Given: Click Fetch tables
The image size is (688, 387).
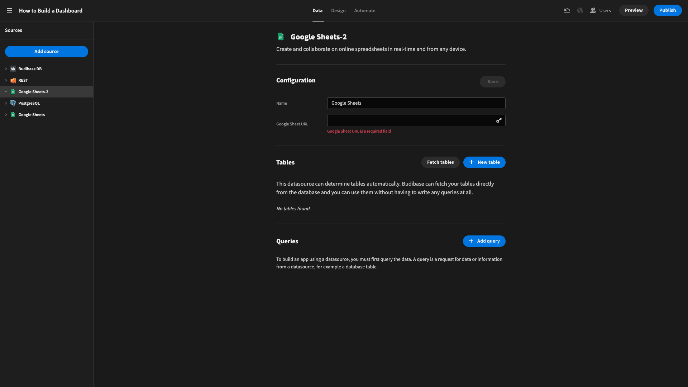Looking at the screenshot, I should coord(440,162).
